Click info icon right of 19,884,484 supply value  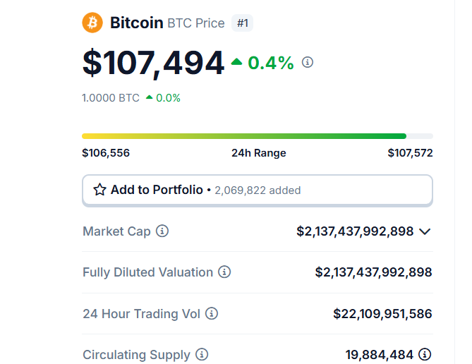(x=425, y=354)
